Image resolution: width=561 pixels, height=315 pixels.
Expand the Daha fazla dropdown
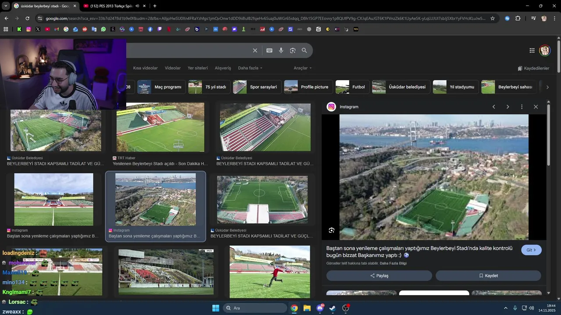(250, 68)
